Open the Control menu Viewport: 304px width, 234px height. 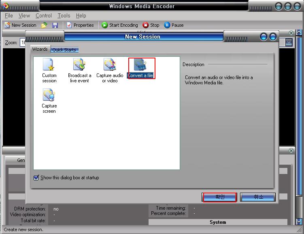click(x=44, y=15)
